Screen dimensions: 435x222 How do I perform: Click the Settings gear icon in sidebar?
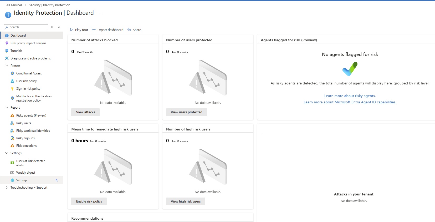point(12,180)
